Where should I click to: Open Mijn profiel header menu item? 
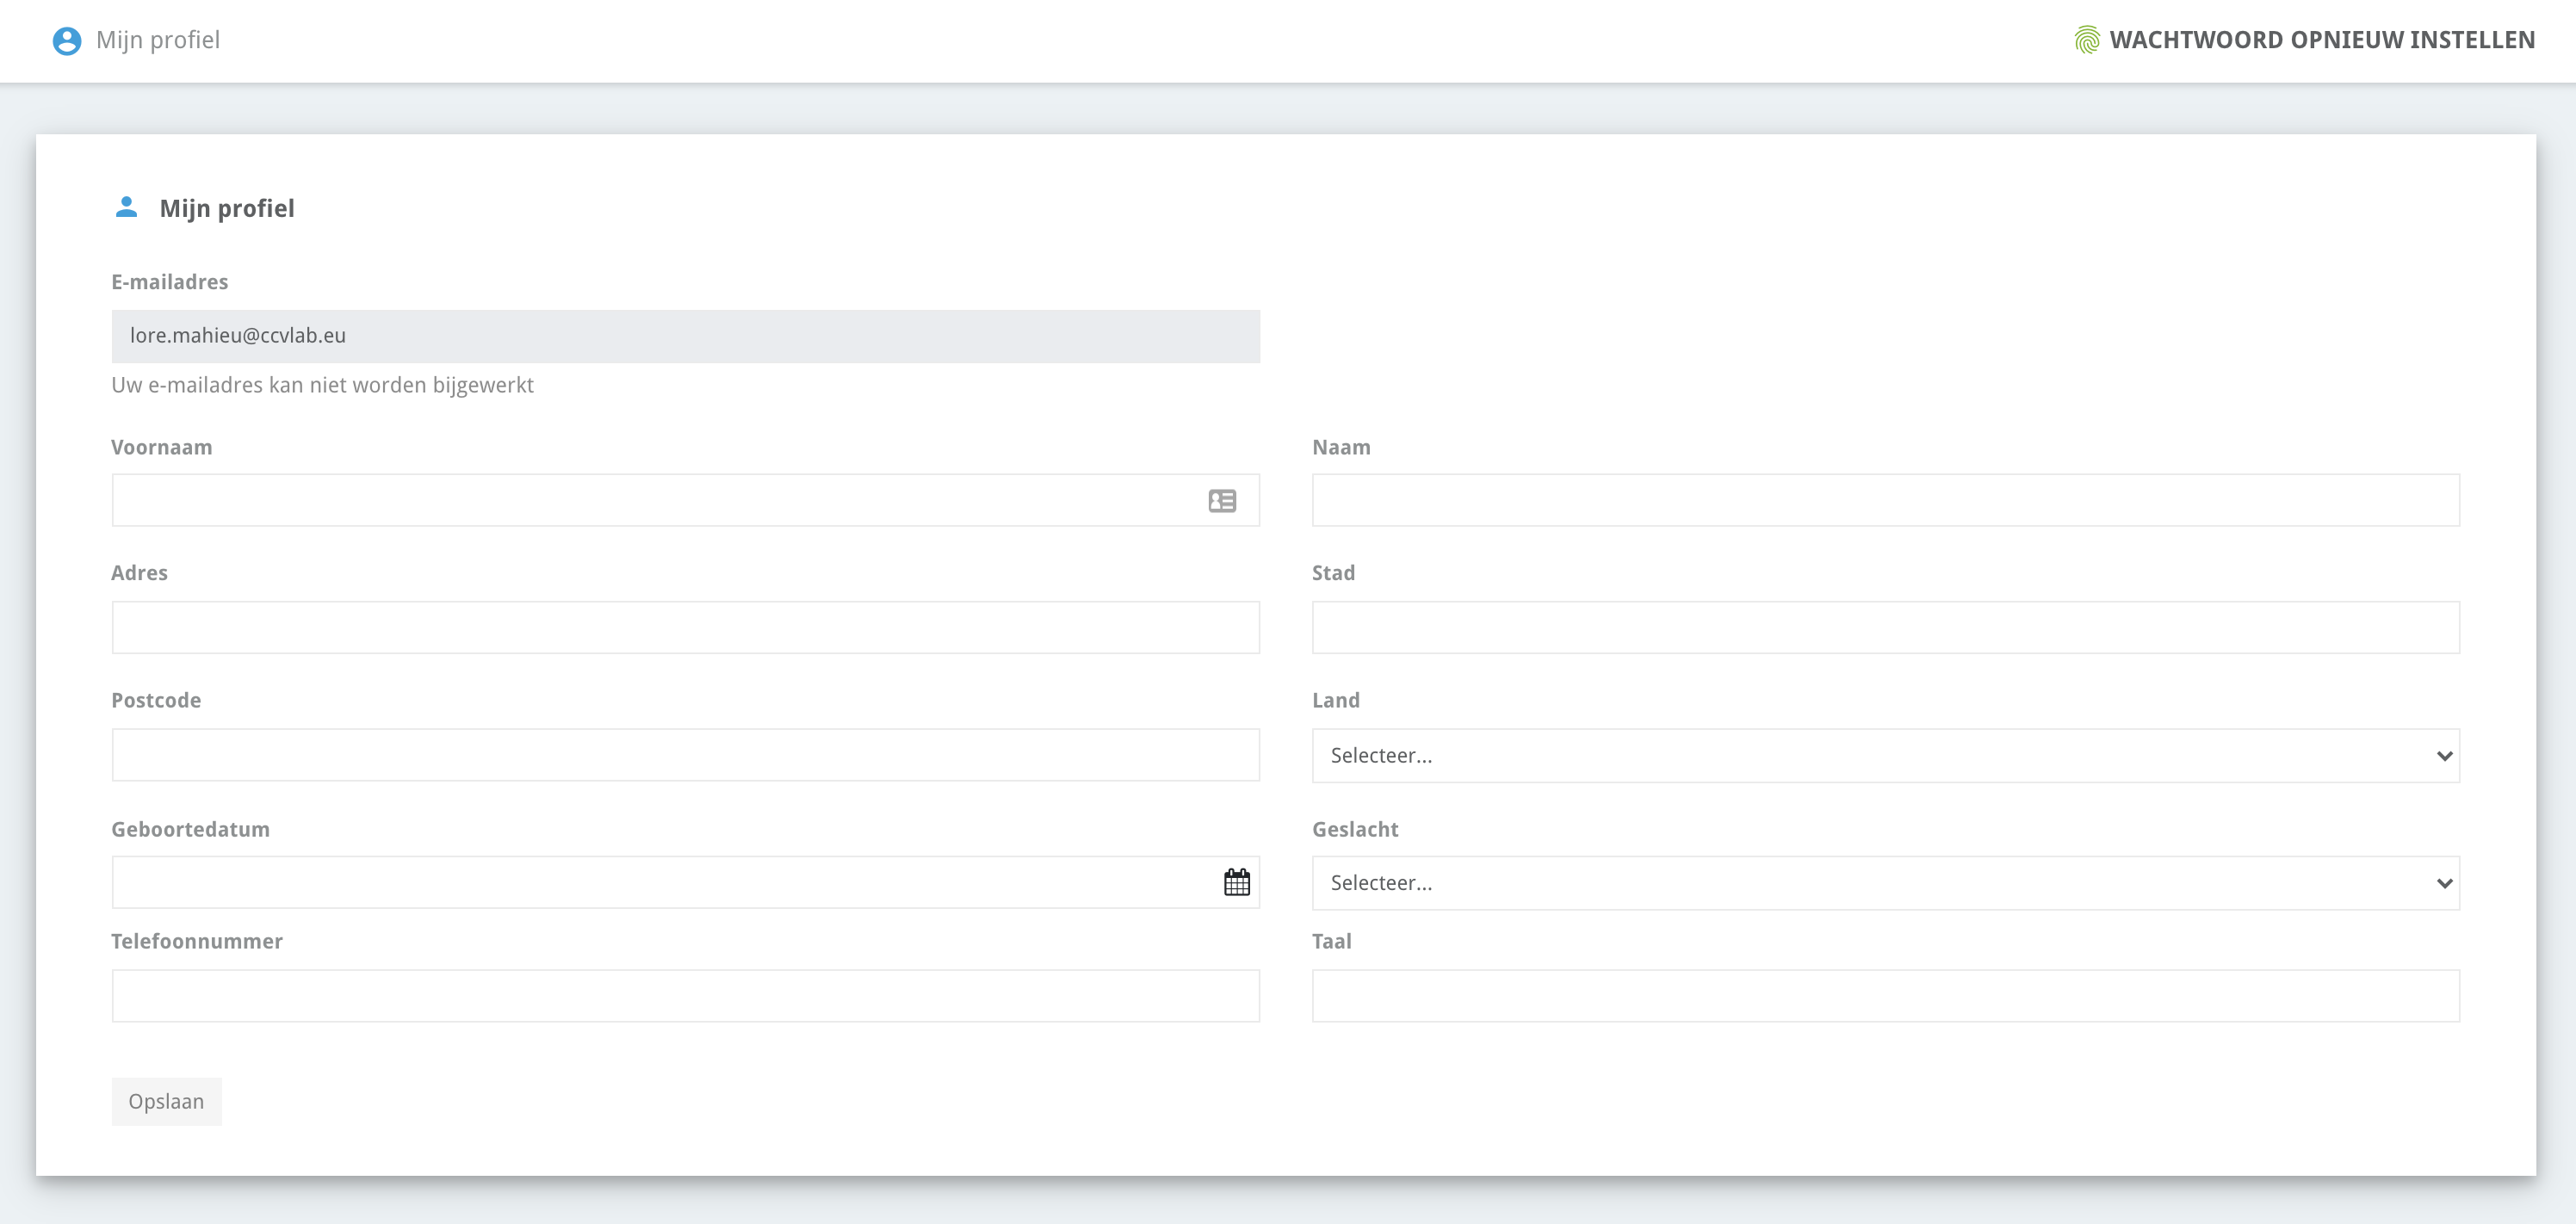(158, 40)
